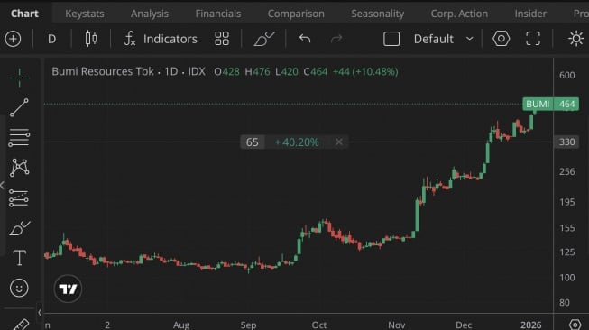This screenshot has height=330, width=589.
Task: Select the drawing brush toolbar icon
Action: click(264, 39)
